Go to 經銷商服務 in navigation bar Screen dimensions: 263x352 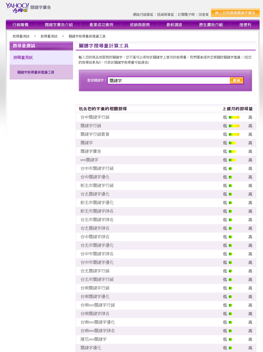pos(140,25)
